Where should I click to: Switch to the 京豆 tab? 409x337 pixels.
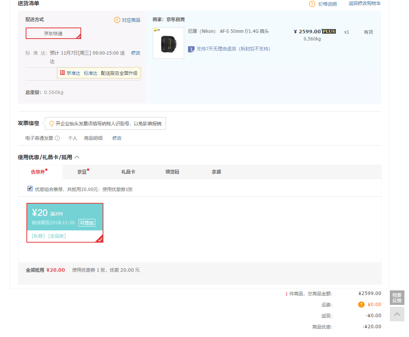pos(82,172)
